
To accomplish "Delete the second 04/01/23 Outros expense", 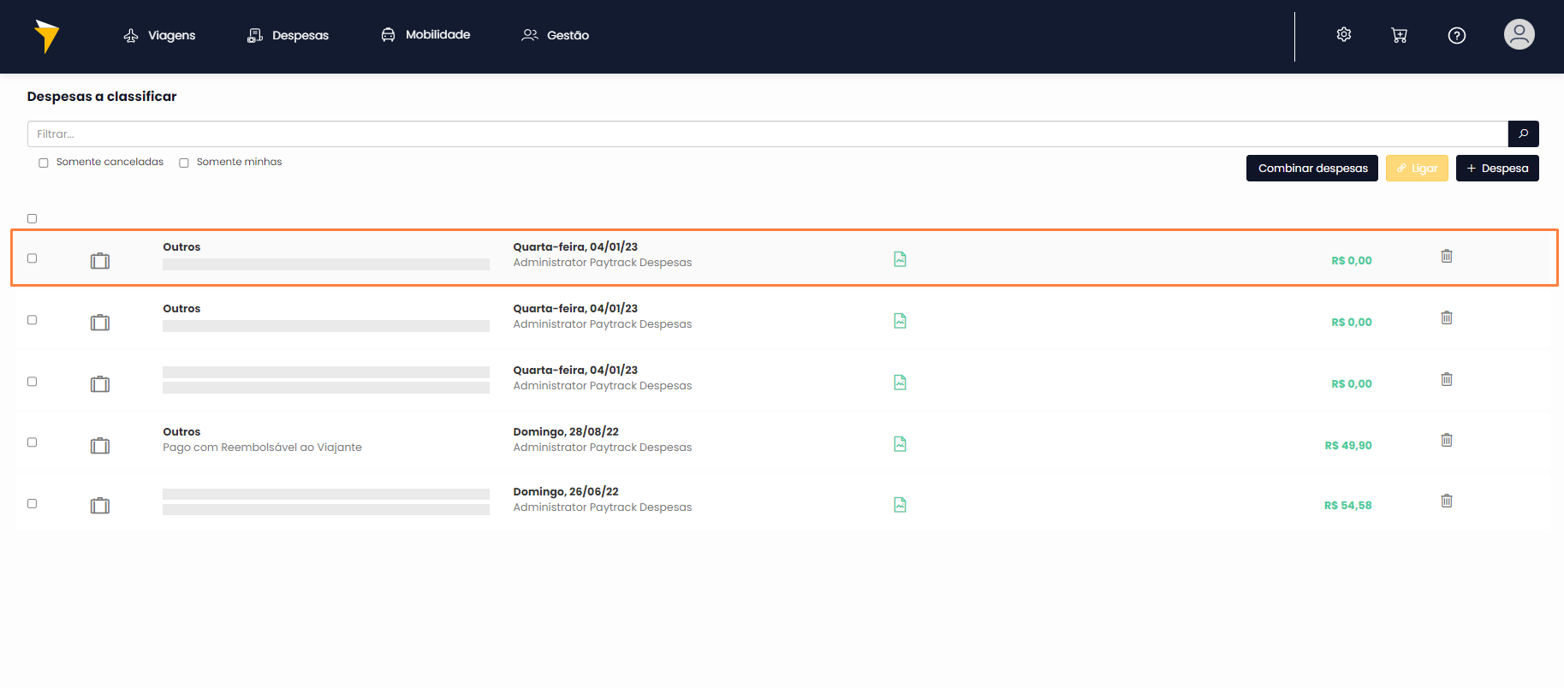I will pyautogui.click(x=1447, y=317).
